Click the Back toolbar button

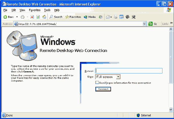[x=8, y=17]
